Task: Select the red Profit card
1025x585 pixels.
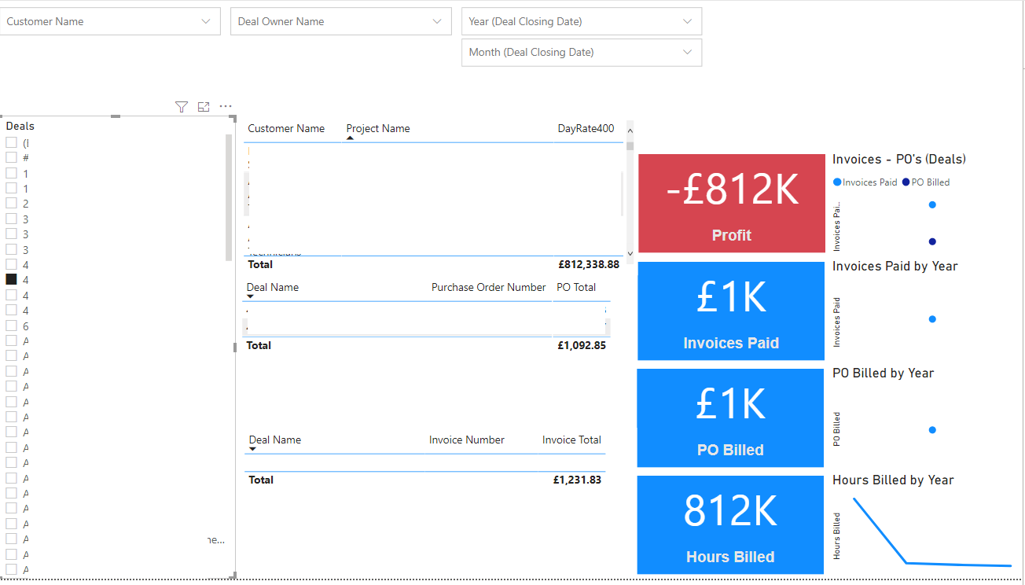Action: 731,203
